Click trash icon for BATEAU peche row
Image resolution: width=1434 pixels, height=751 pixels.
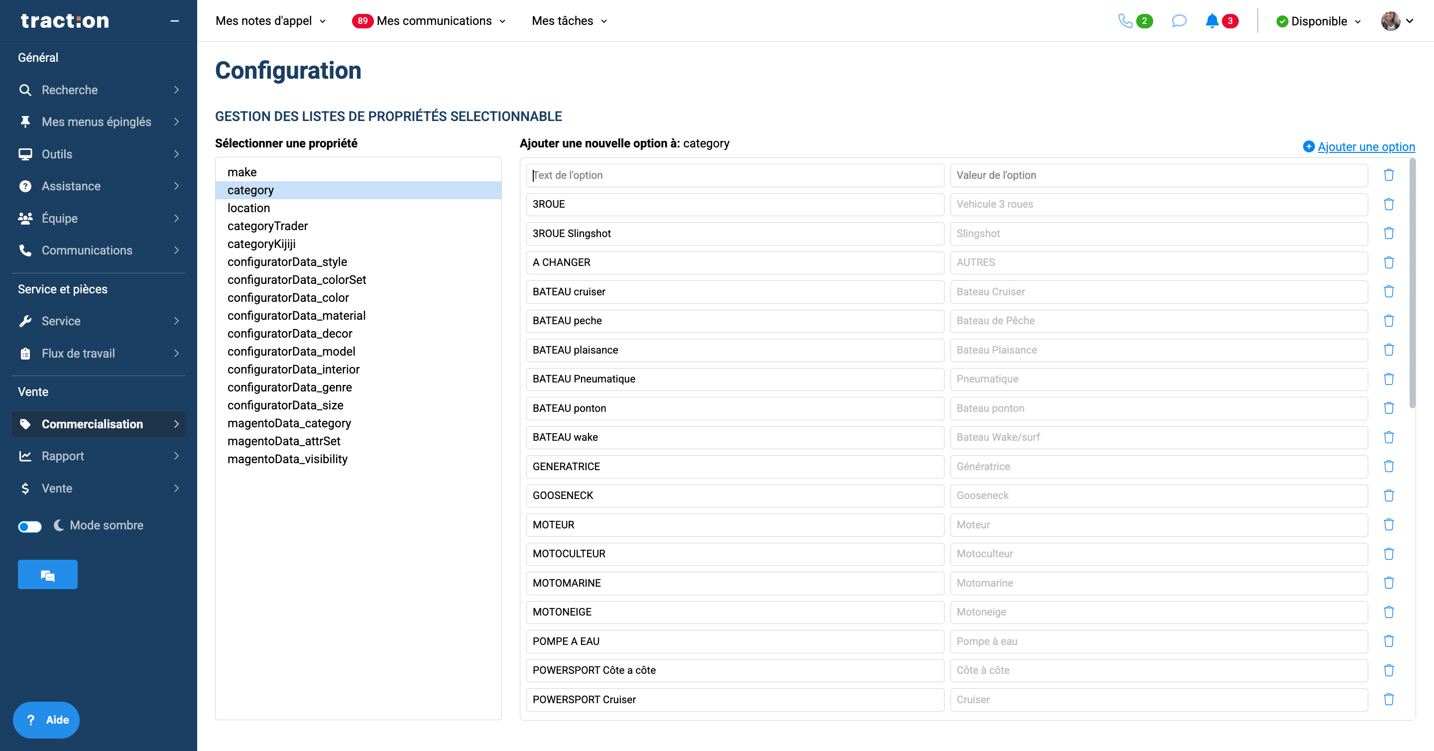(x=1388, y=321)
